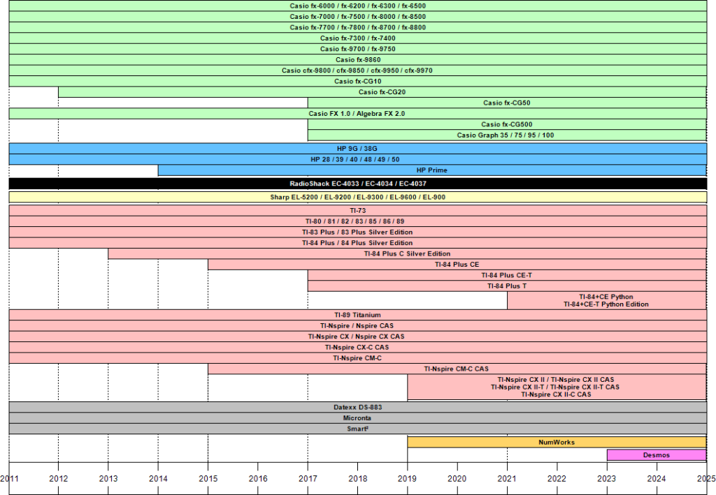The image size is (716, 495).
Task: Select the 2016 axis label
Action: 257,478
